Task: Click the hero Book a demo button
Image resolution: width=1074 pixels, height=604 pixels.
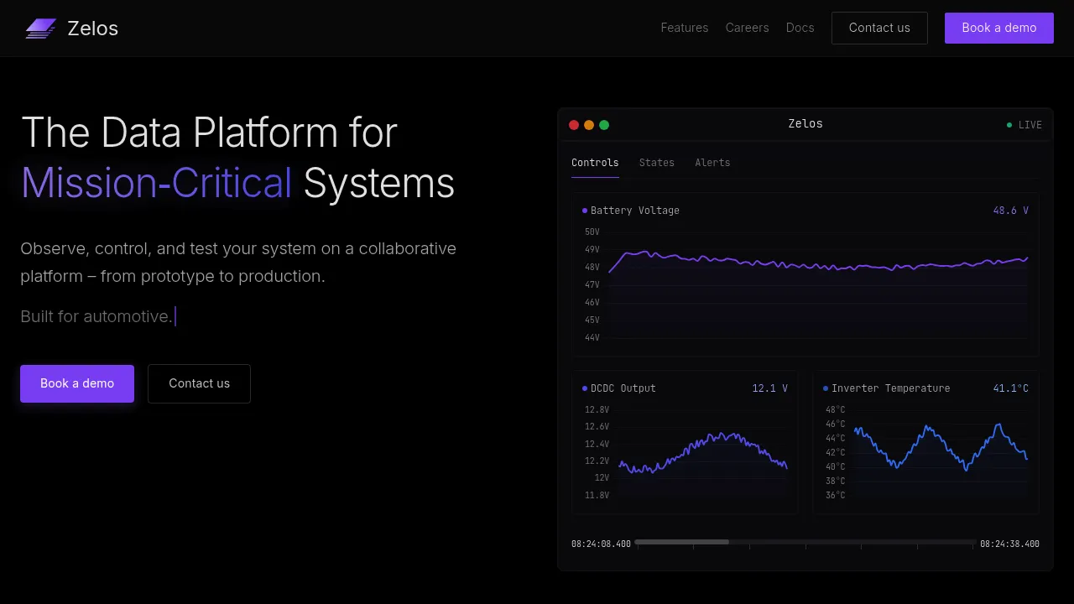Action: pyautogui.click(x=77, y=383)
